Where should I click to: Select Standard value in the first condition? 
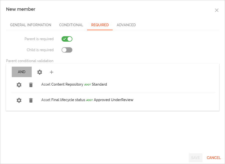(x=99, y=84)
